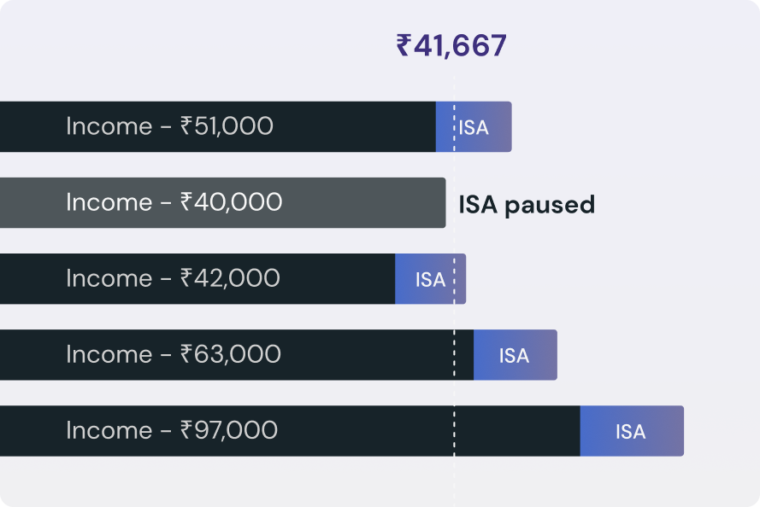The height and width of the screenshot is (507, 760).
Task: Select the "Income – ₹42,000" label text
Action: [173, 278]
